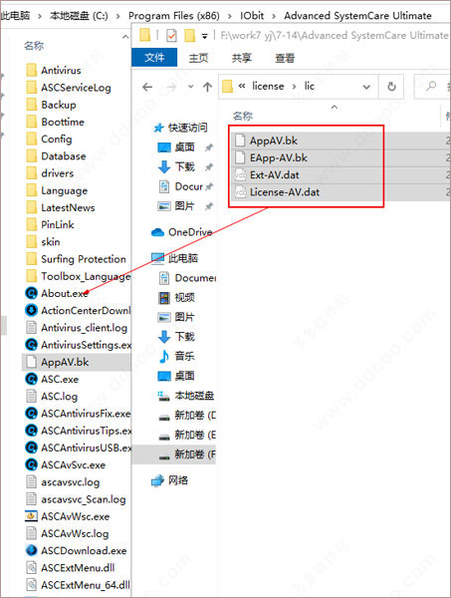
Task: Select ASCAvWsc.exe file
Action: pyautogui.click(x=68, y=516)
